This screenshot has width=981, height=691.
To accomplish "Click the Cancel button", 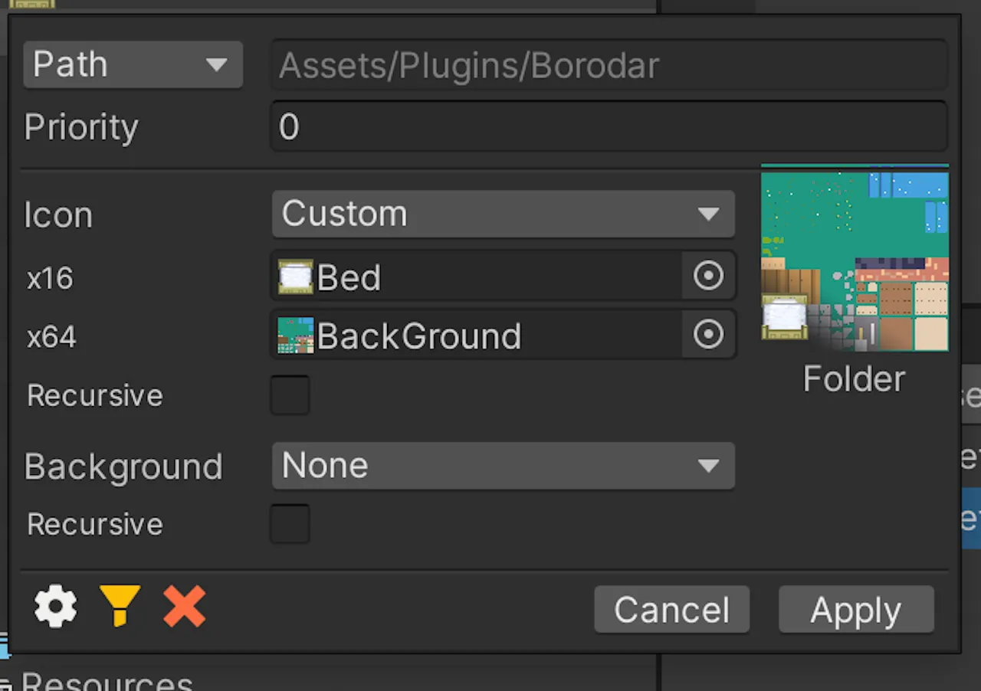I will 672,610.
